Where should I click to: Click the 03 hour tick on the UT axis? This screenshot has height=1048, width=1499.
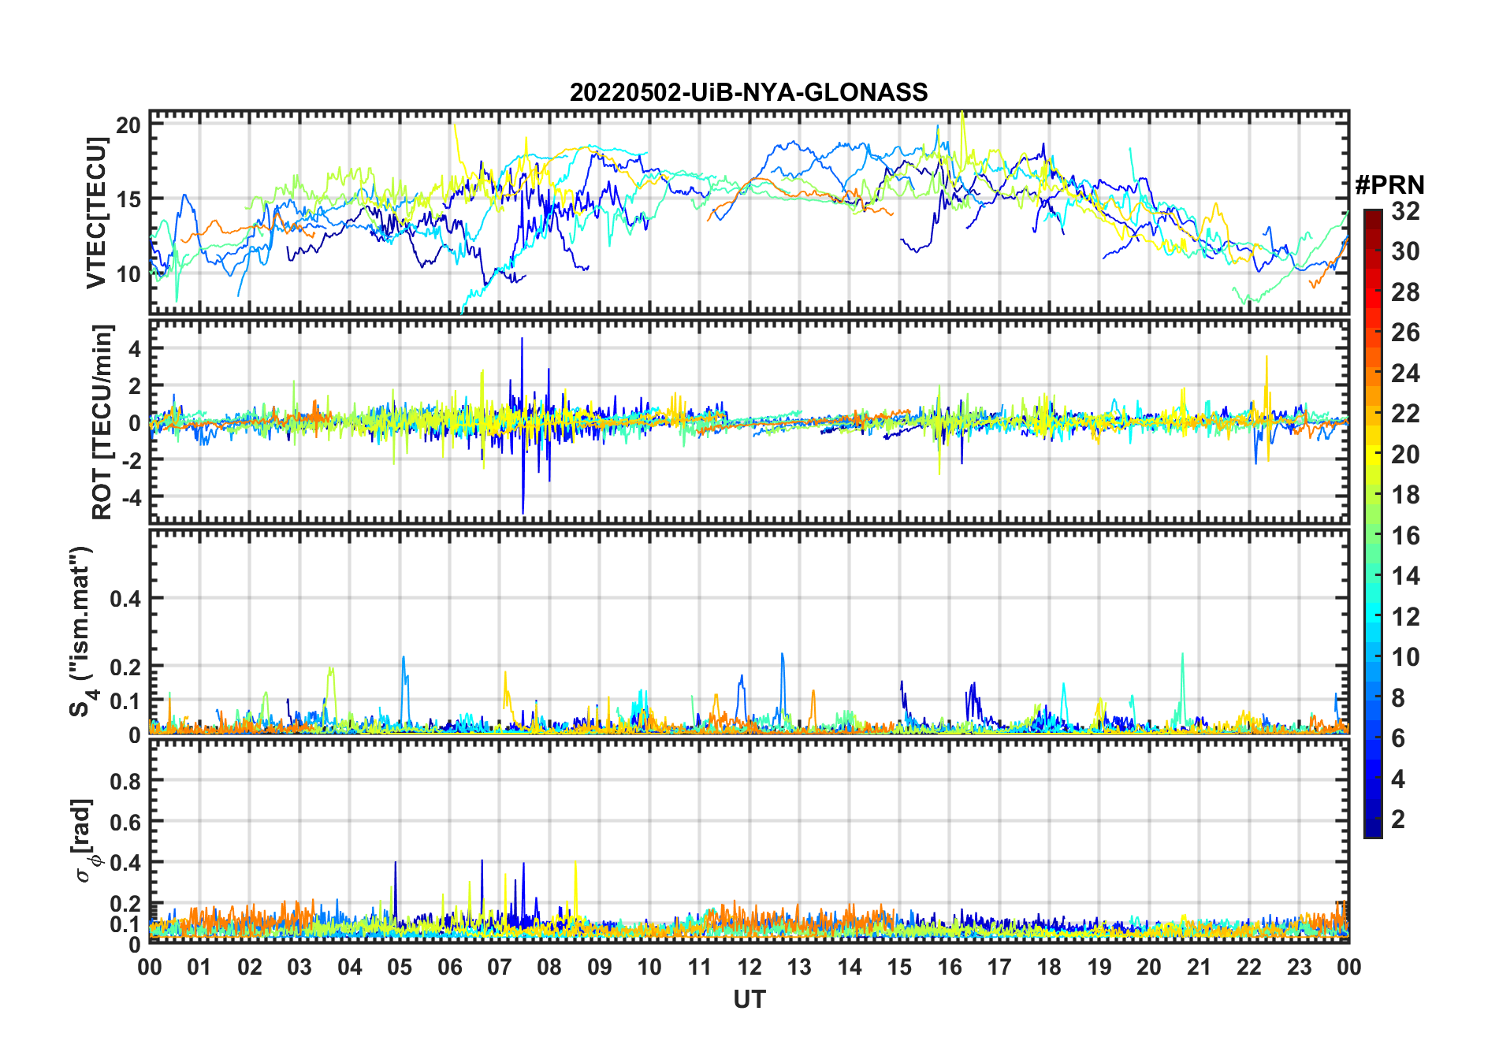(299, 967)
